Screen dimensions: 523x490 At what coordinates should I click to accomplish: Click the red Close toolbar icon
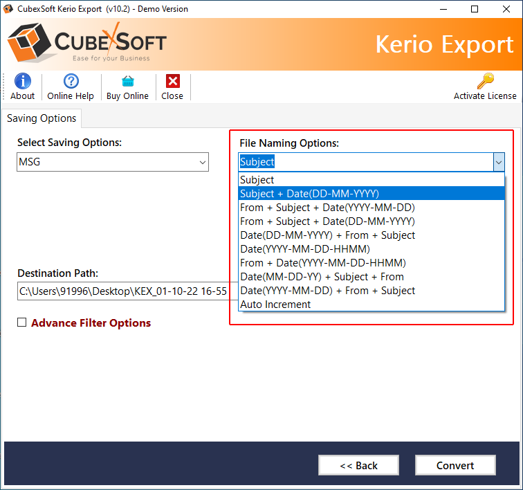point(173,81)
